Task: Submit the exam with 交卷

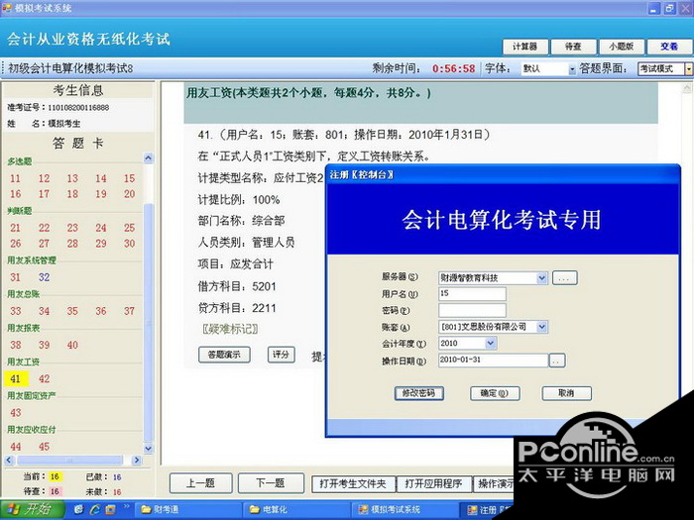Action: tap(669, 47)
